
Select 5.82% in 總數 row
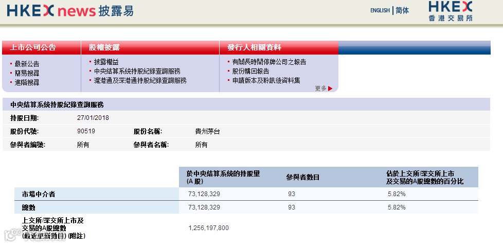(397, 207)
